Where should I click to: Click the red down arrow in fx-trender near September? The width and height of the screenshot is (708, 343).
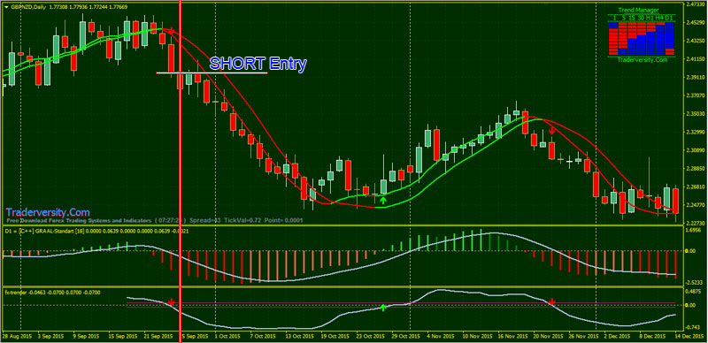click(x=171, y=301)
